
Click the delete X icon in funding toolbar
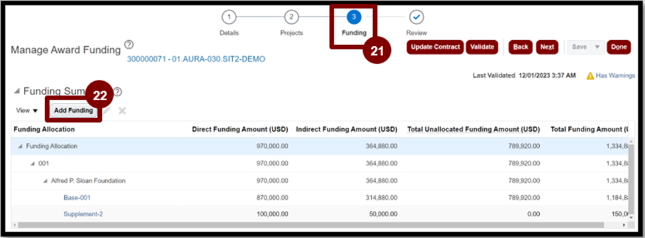[x=122, y=111]
